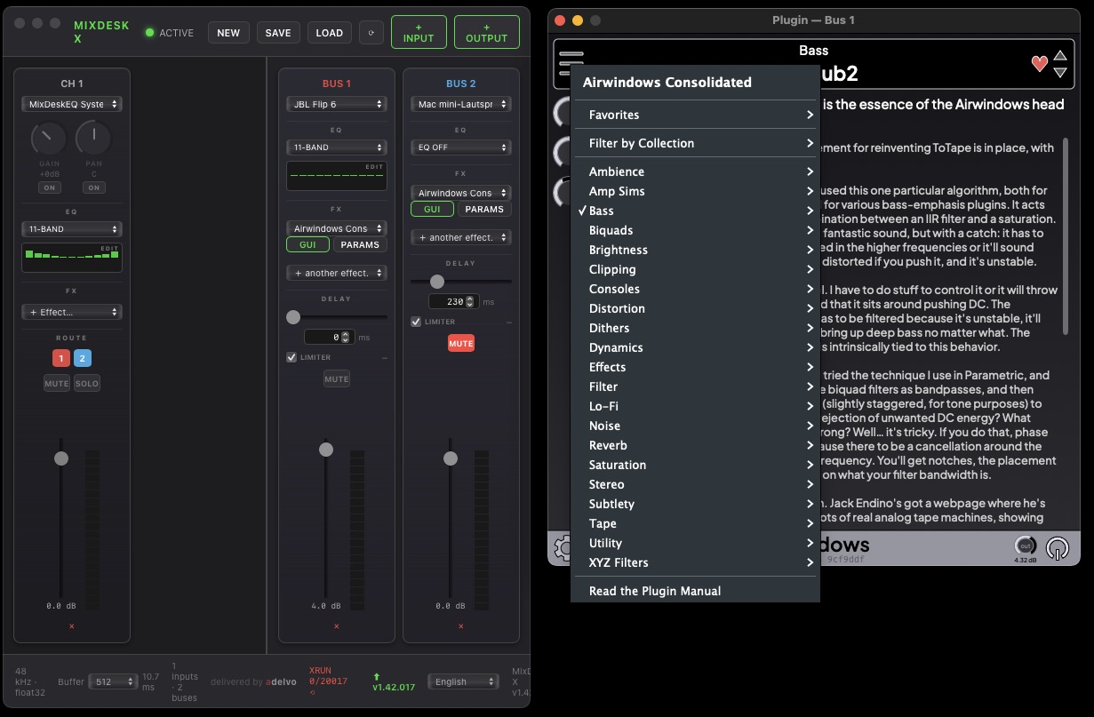Choose Read the Plugin Manual
Viewport: 1094px width, 717px height.
click(695, 591)
